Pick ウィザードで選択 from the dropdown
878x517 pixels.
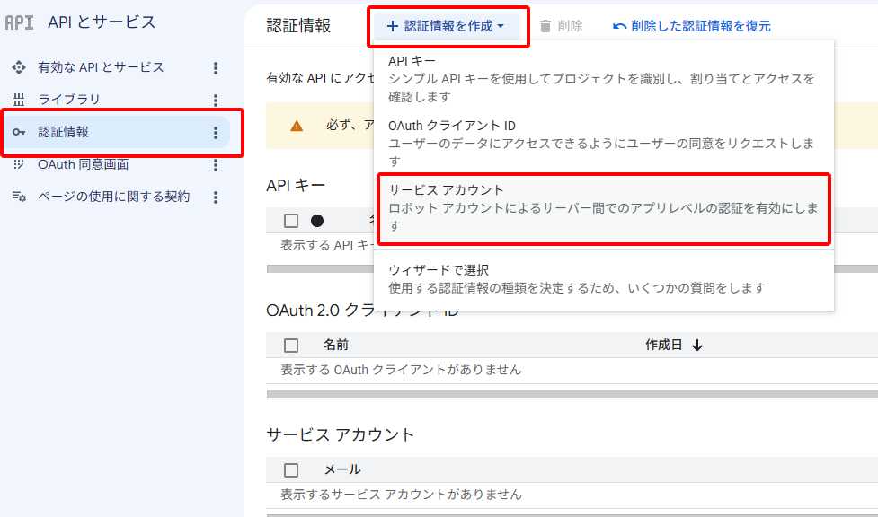tap(604, 278)
